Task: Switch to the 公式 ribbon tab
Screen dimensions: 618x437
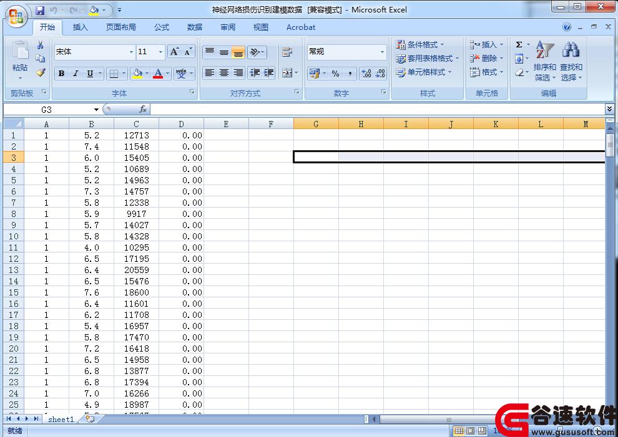Action: click(162, 27)
